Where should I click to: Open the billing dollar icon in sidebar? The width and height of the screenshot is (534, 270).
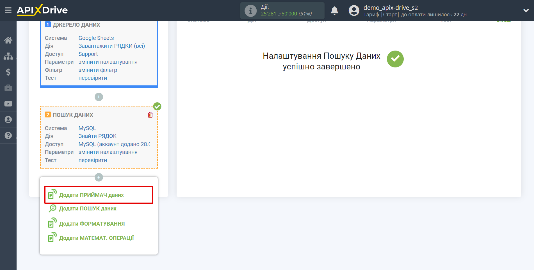pos(8,72)
